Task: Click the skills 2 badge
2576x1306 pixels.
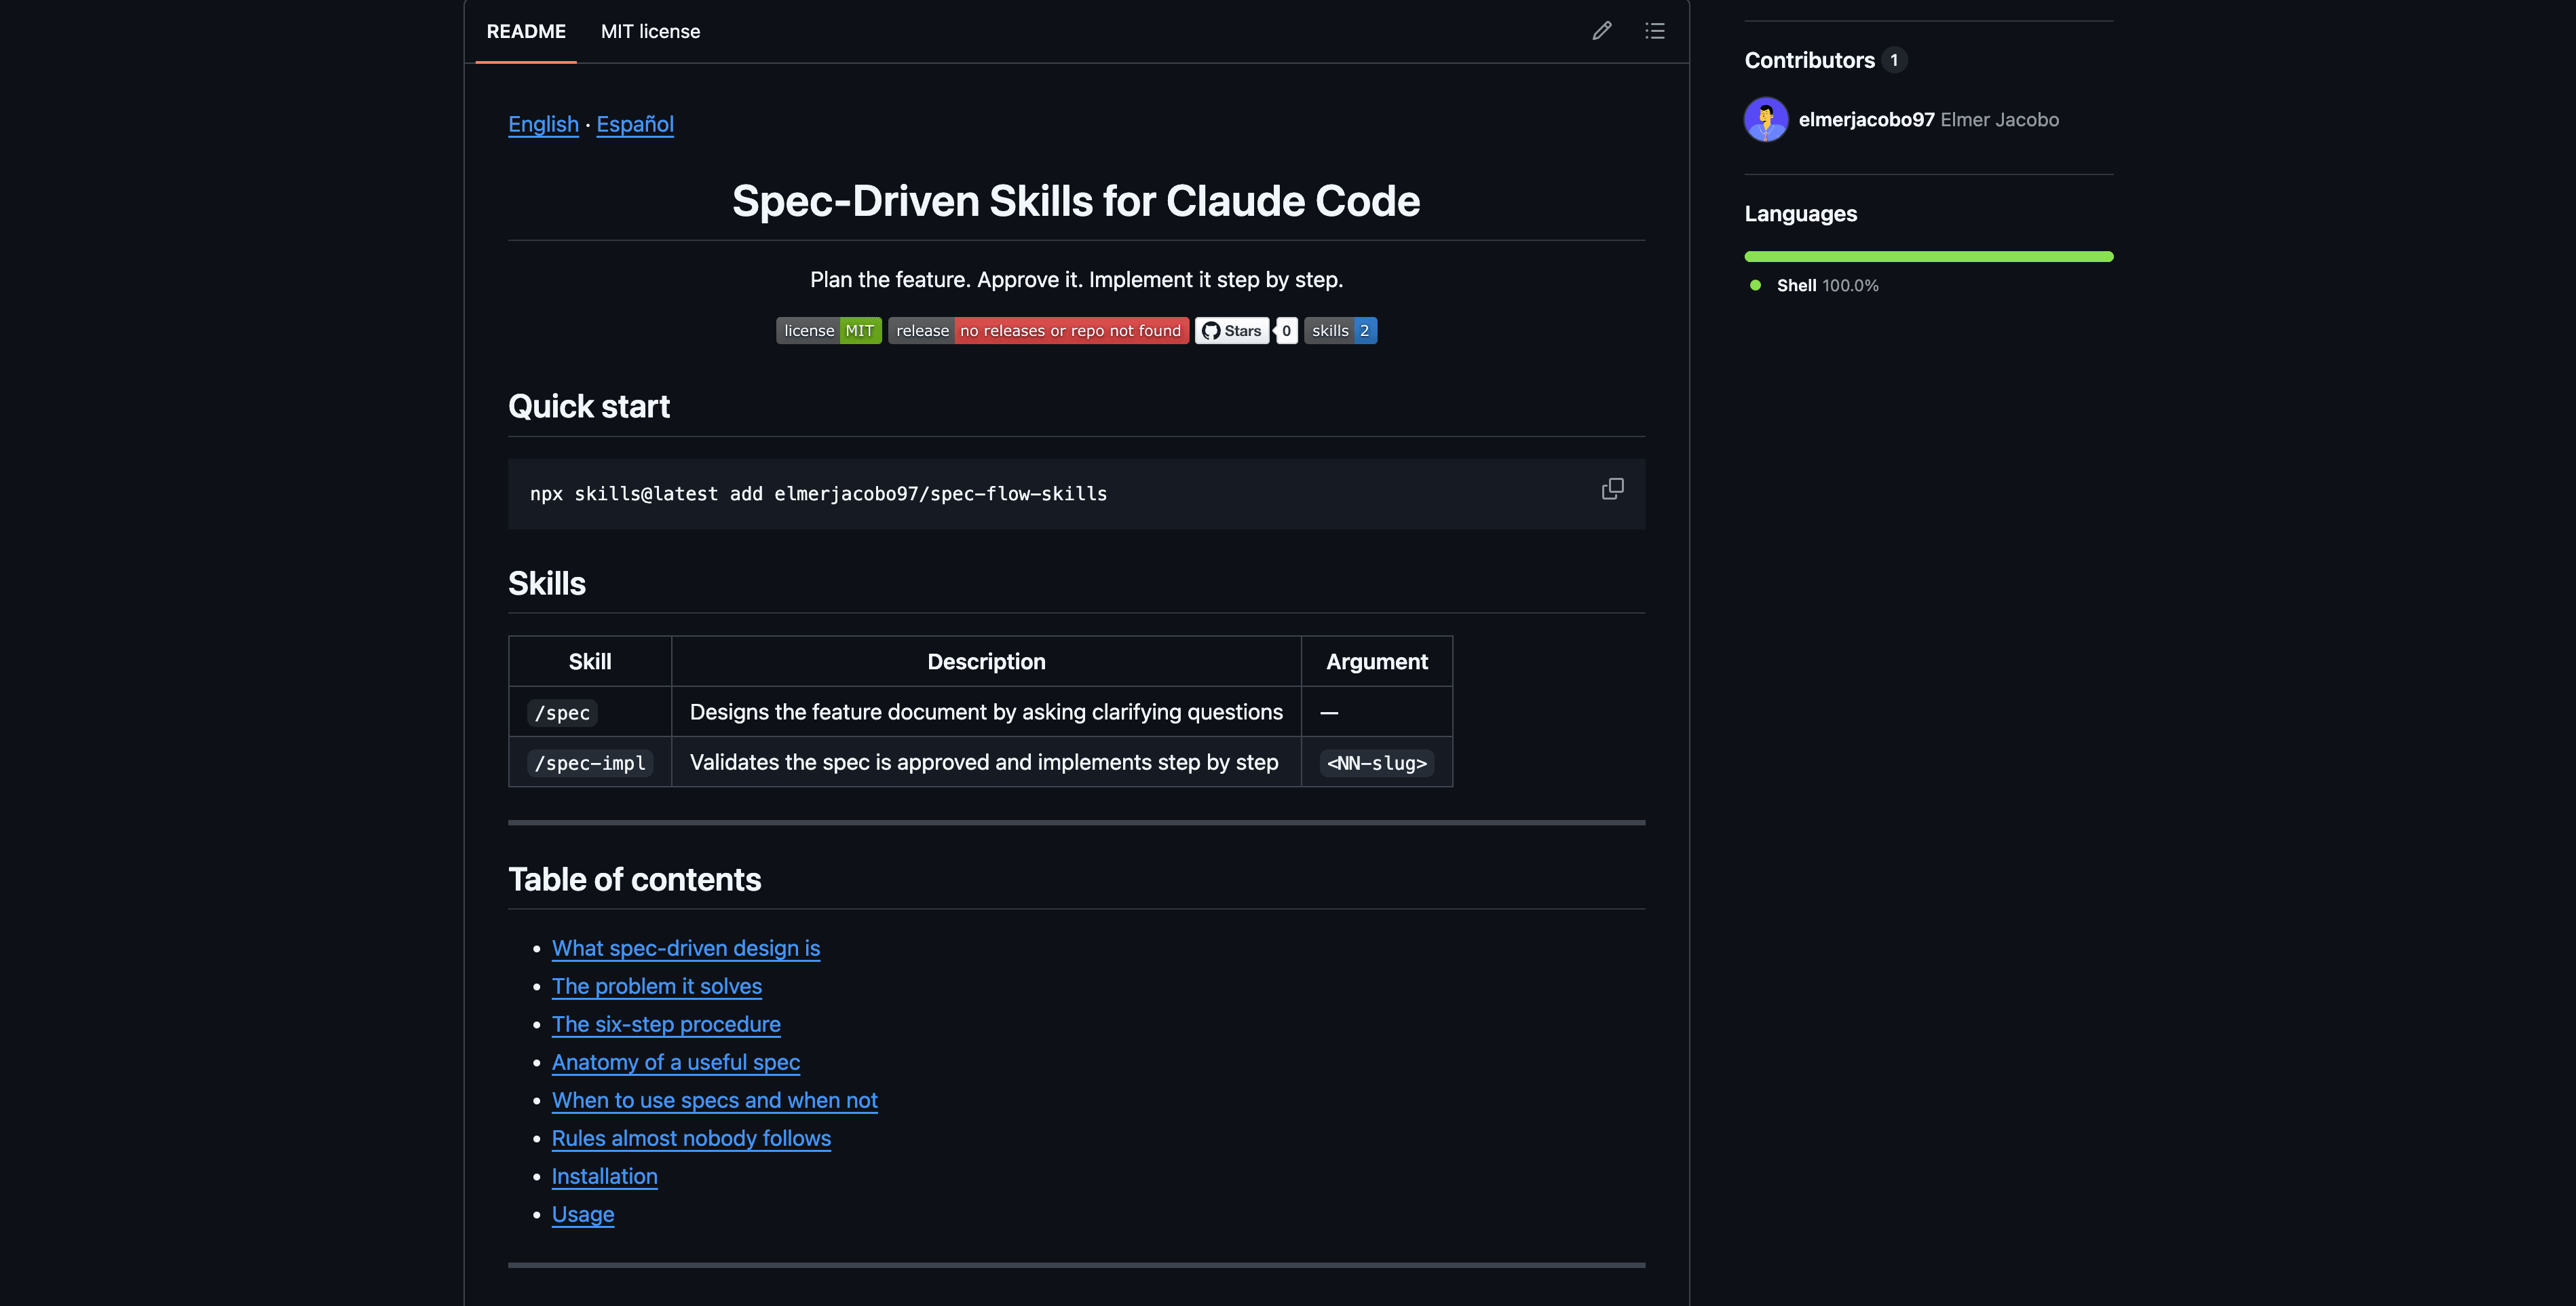Action: (1340, 331)
